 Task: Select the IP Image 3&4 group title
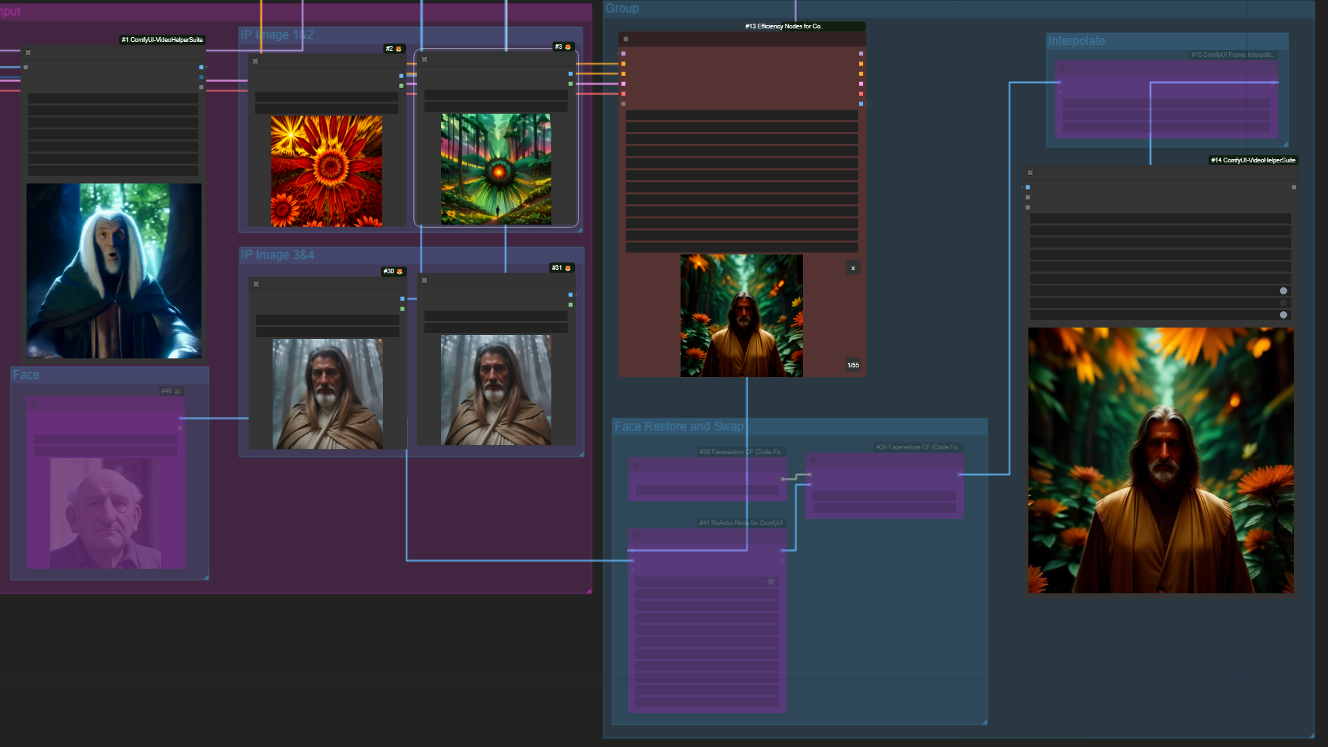click(277, 255)
